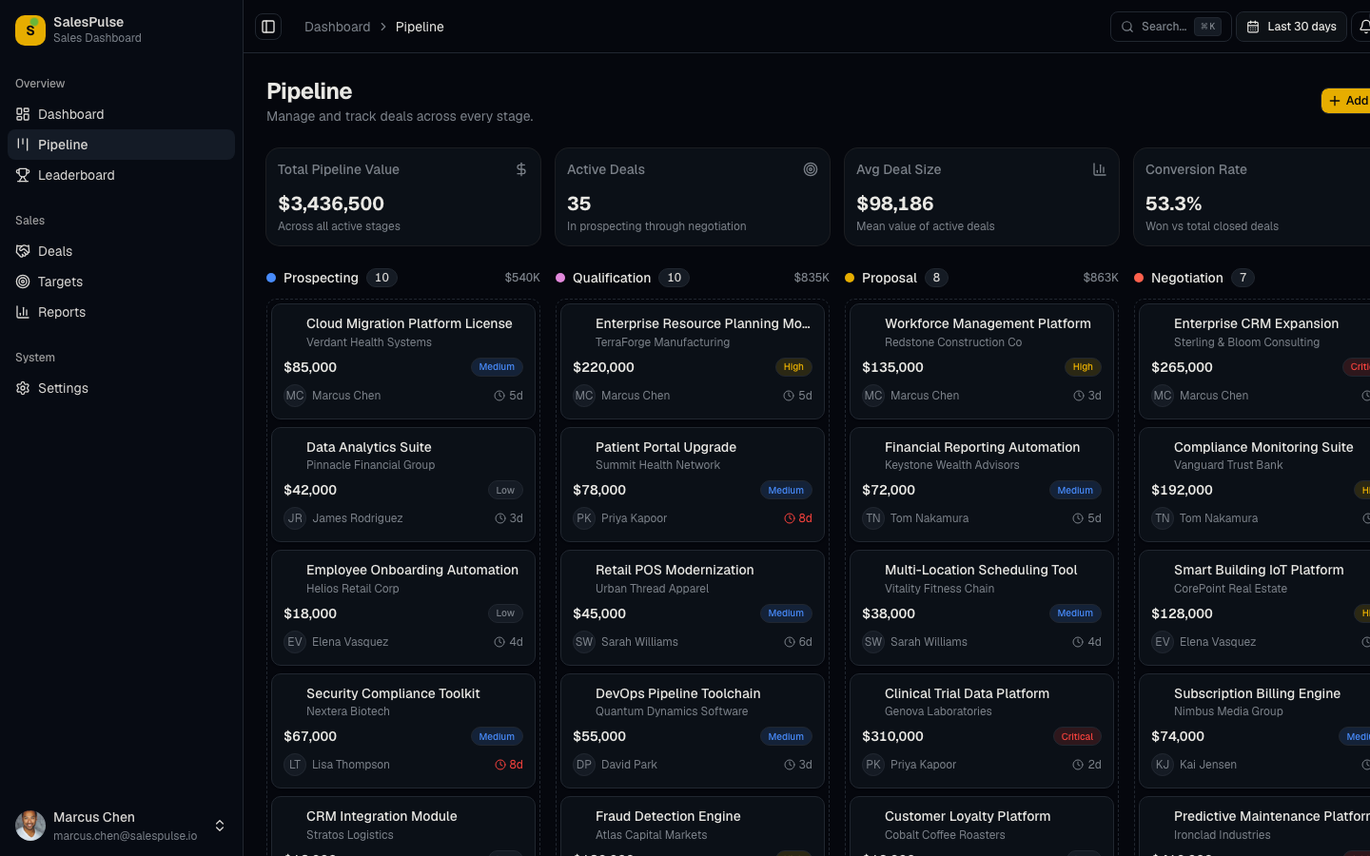Open Targets using its bullseye icon
This screenshot has height=856, width=1370.
point(23,281)
